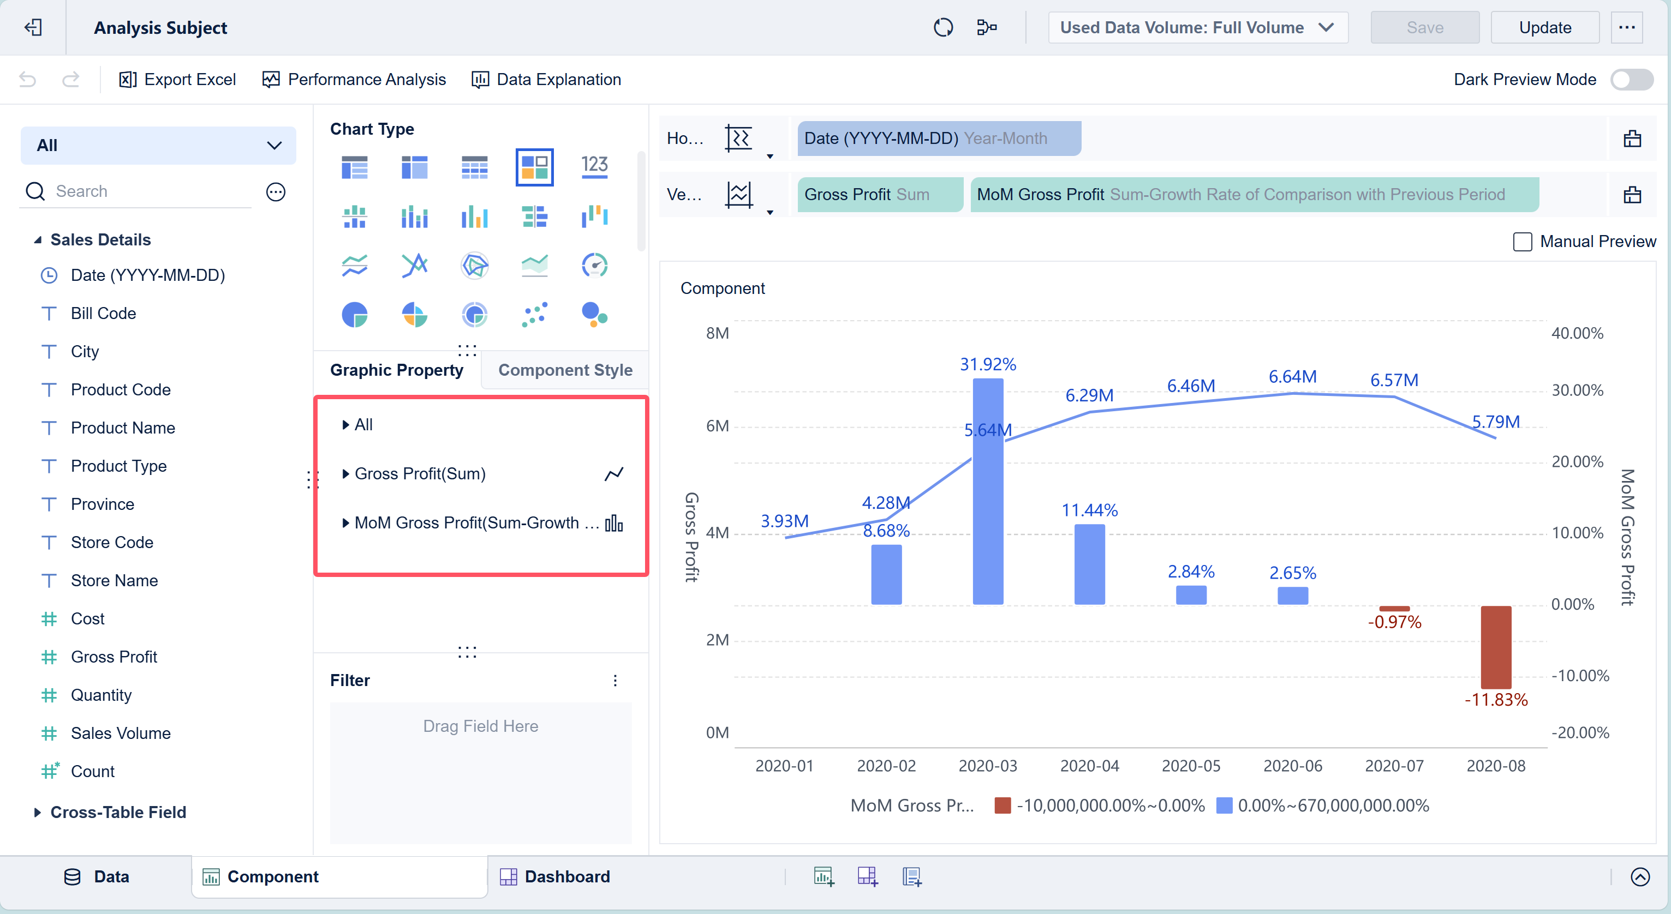Click the add component icon in bottom bar
The width and height of the screenshot is (1671, 914).
click(x=824, y=877)
